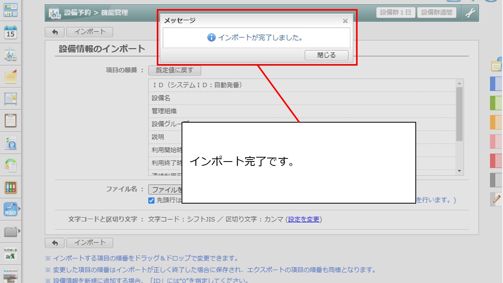503x283 pixels.
Task: Click the pencil edit icon on right
Action: point(497,199)
